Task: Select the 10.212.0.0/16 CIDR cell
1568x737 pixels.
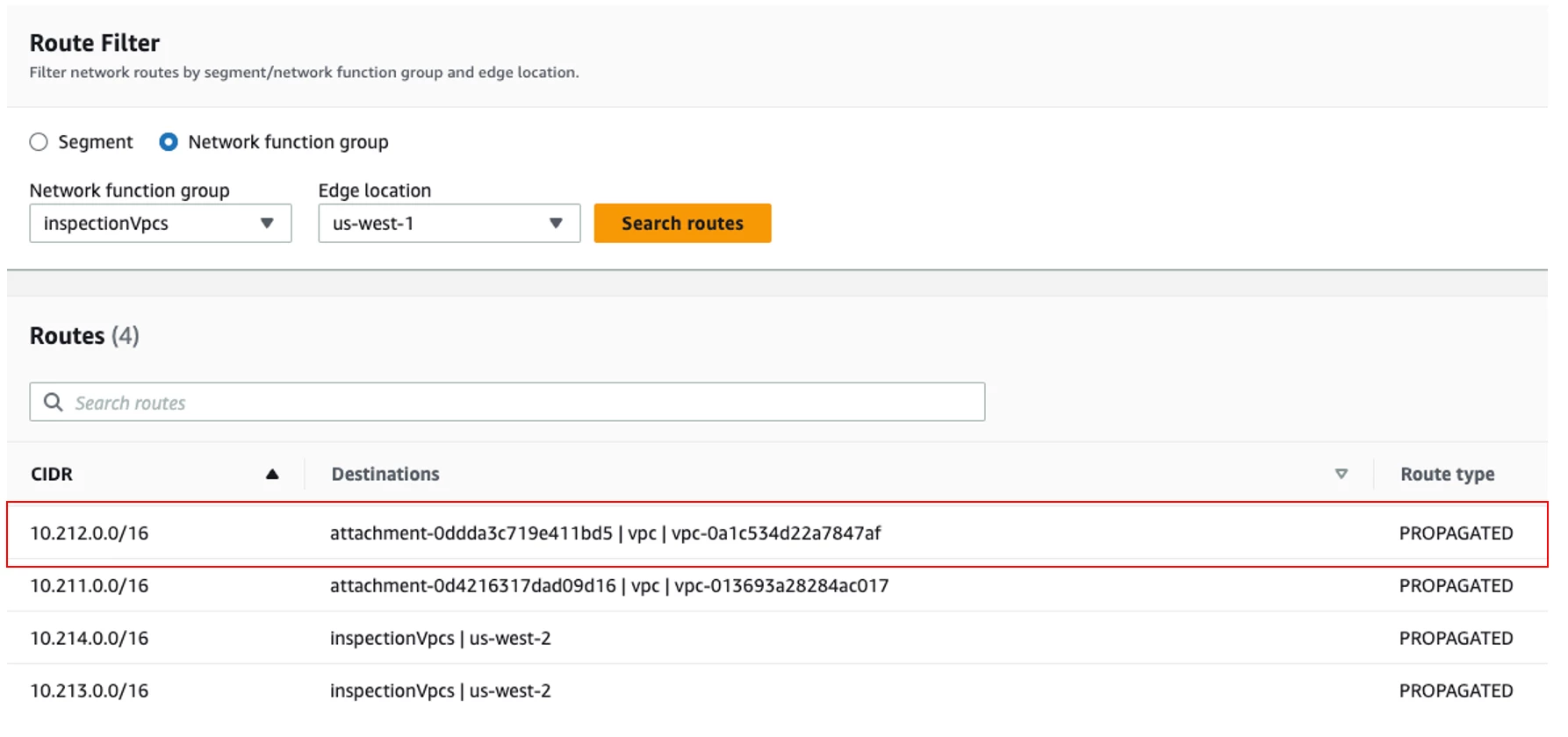Action: (90, 533)
